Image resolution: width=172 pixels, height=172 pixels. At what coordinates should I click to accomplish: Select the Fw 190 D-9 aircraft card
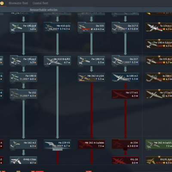[24, 27]
